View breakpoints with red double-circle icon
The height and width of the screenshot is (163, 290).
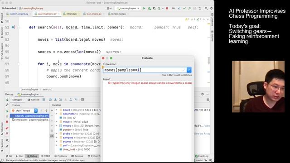coord(7,128)
